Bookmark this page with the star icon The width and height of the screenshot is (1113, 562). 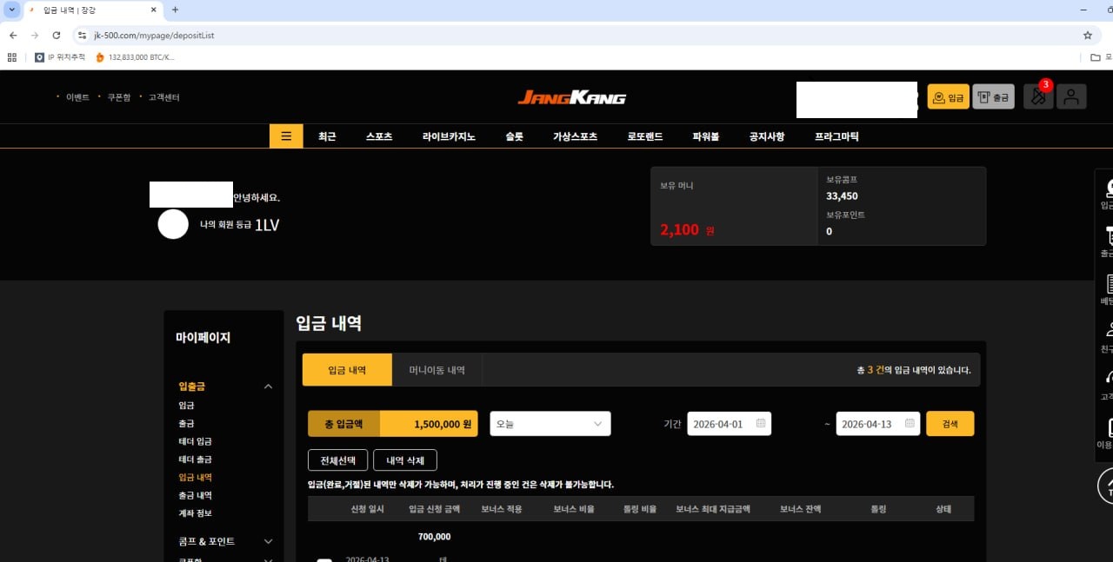[x=1087, y=36]
